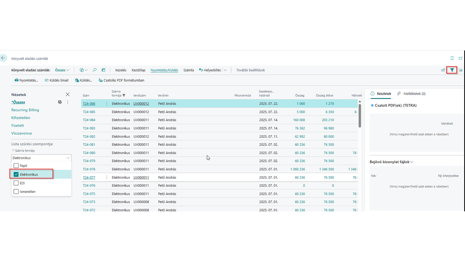Screen dimensions: 465x261
Task: Click the search magnifier icon
Action: [x=94, y=70]
